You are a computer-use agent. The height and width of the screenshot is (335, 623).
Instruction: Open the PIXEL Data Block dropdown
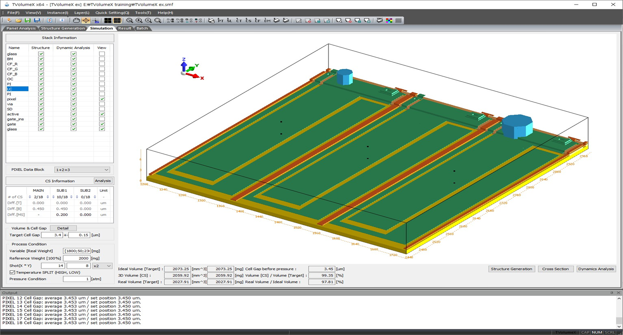pyautogui.click(x=82, y=170)
